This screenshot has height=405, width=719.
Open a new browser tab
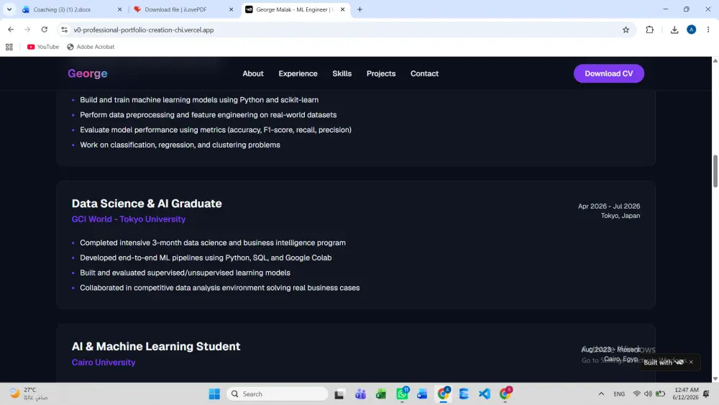click(360, 9)
